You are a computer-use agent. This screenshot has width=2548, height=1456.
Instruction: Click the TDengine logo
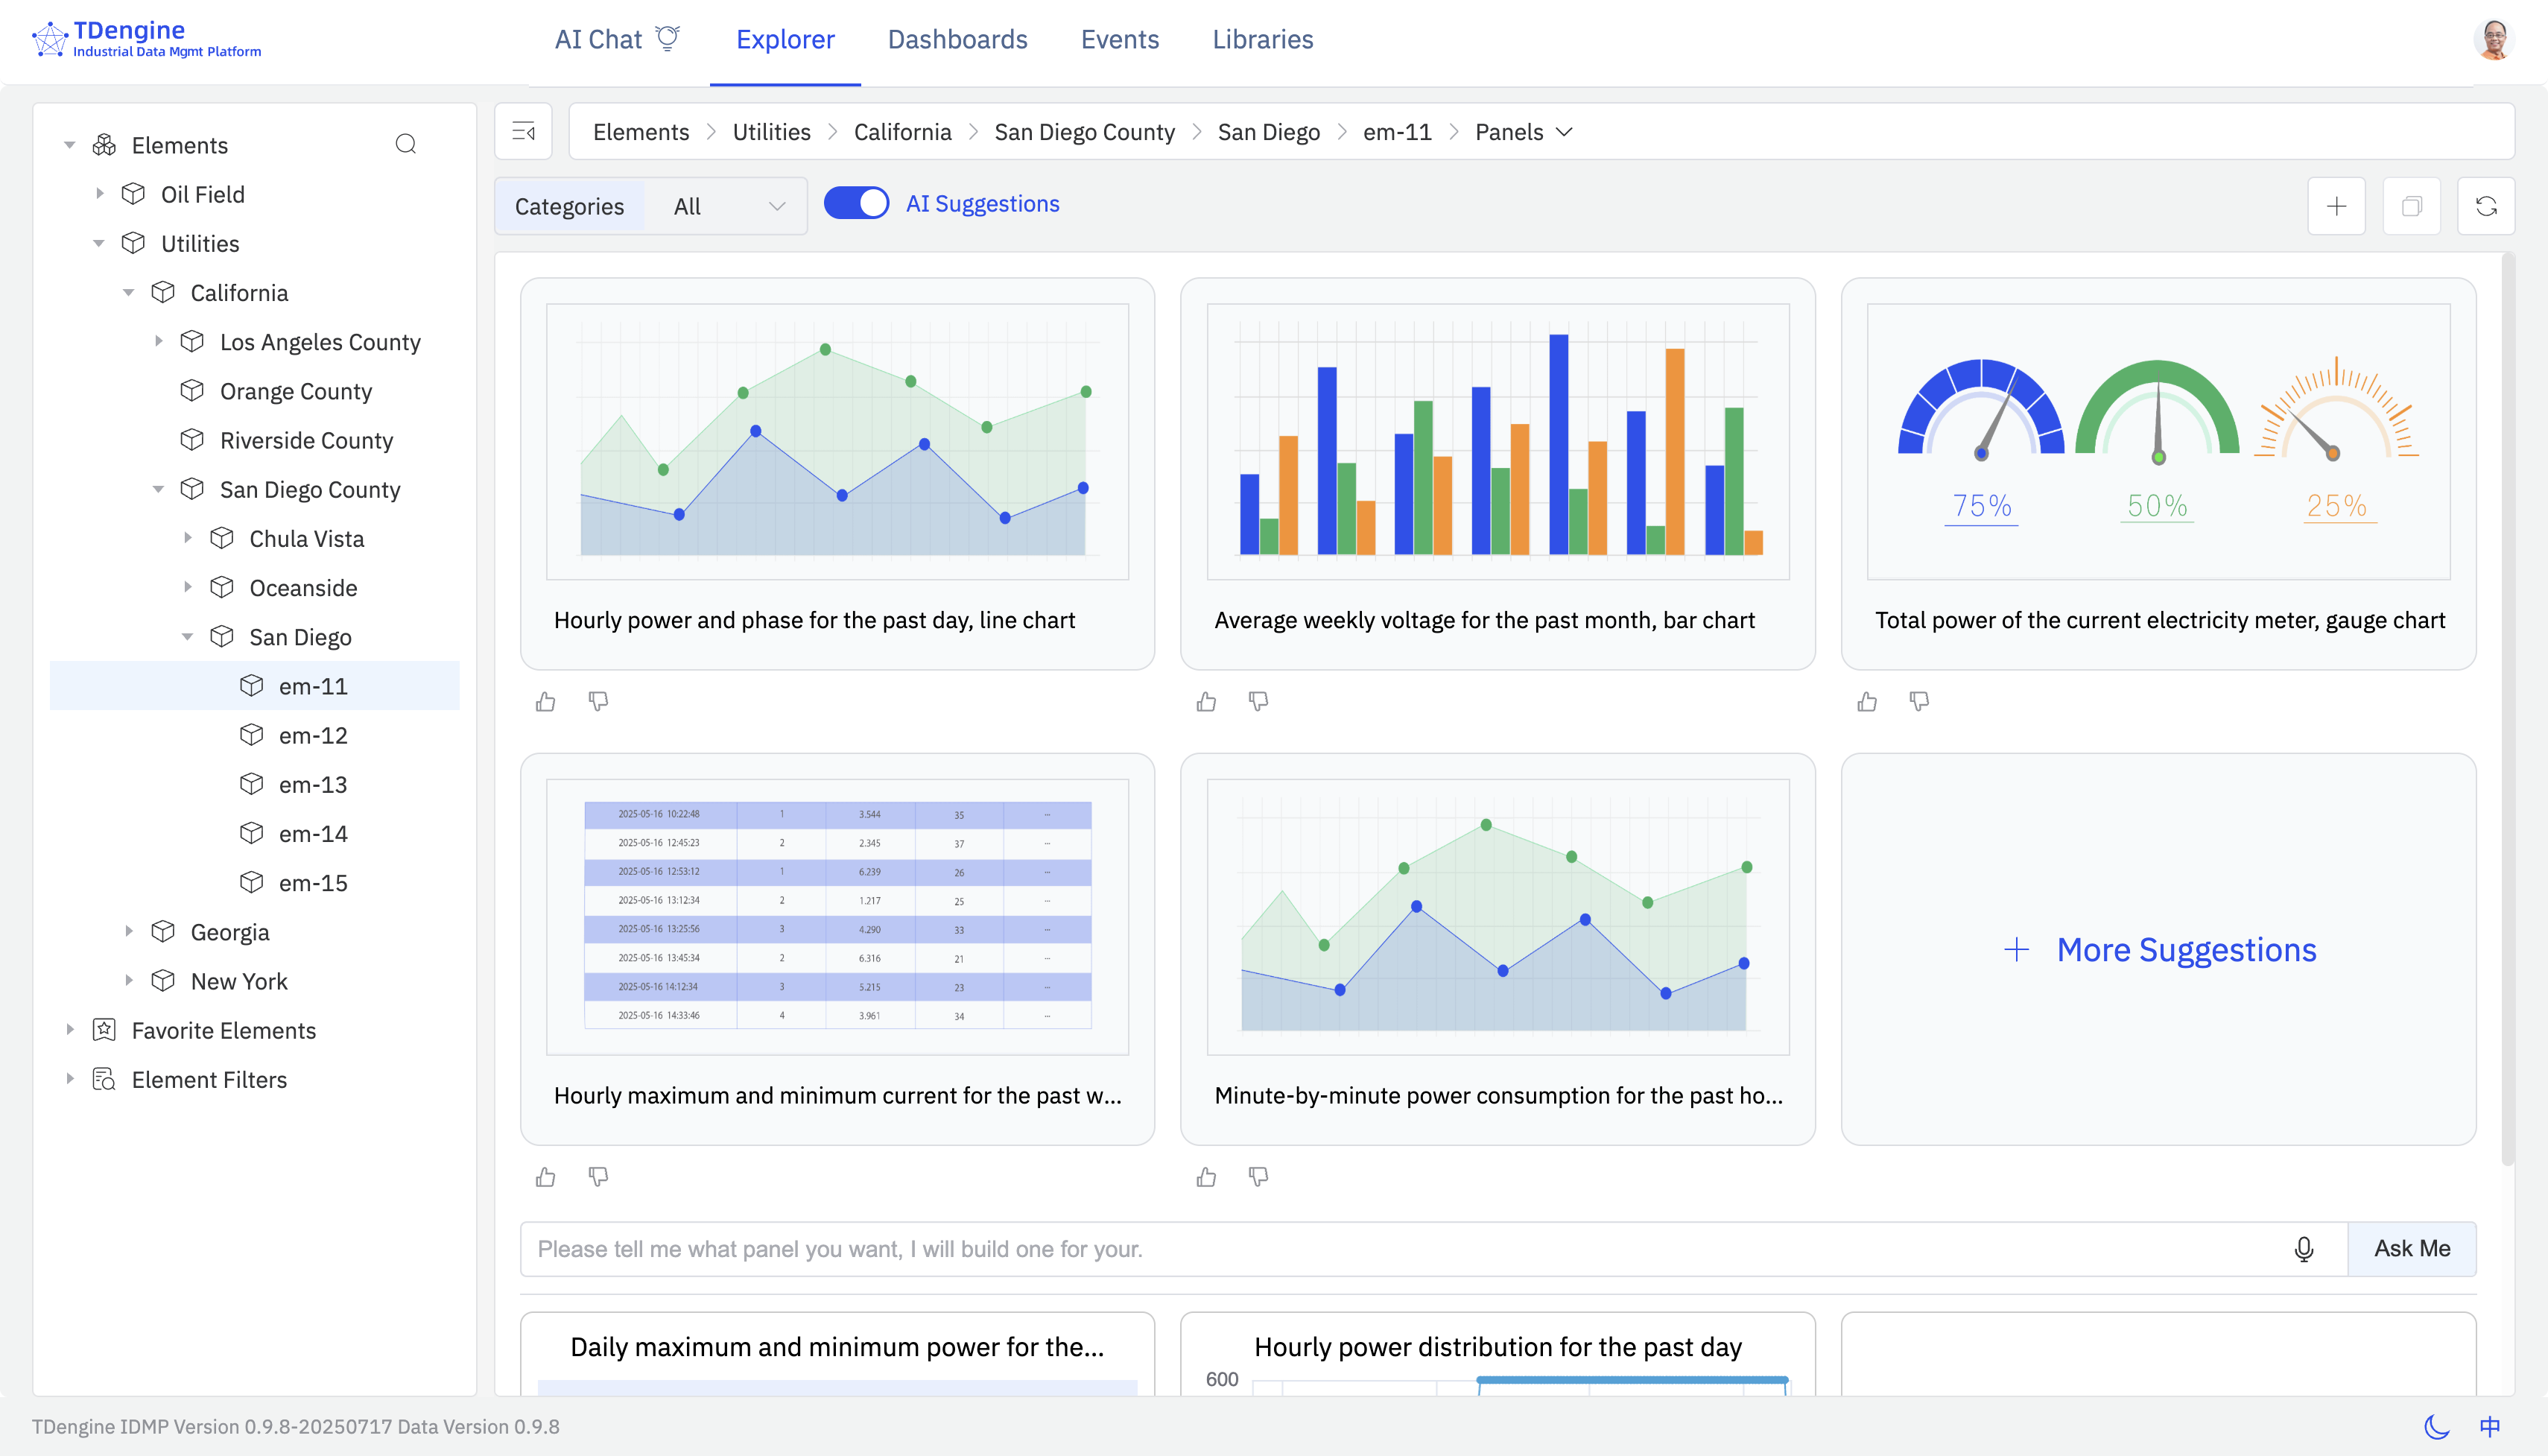click(147, 39)
